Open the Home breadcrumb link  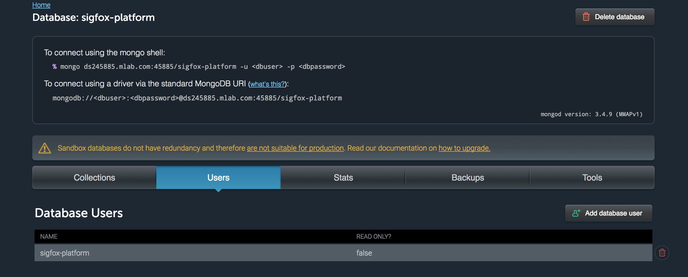(41, 5)
